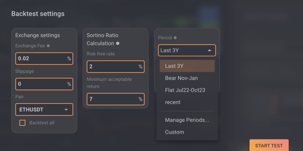The width and height of the screenshot is (303, 151).
Task: Click the Period info icon
Action: pos(175,38)
